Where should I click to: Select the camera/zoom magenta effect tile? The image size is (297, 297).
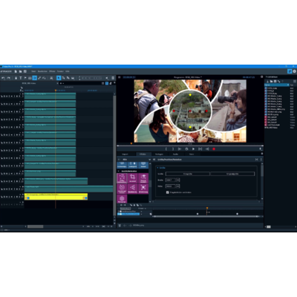143,178
